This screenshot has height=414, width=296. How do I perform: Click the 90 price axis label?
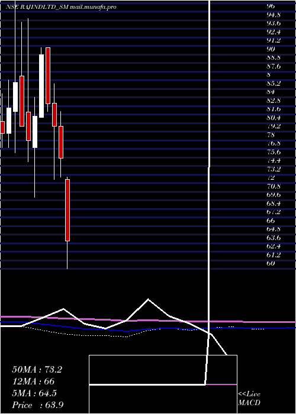(x=271, y=49)
